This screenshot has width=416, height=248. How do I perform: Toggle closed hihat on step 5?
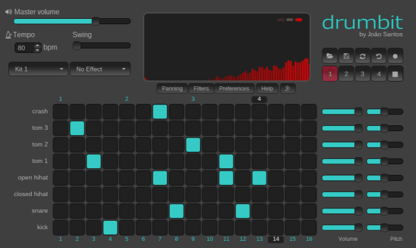coord(127,195)
